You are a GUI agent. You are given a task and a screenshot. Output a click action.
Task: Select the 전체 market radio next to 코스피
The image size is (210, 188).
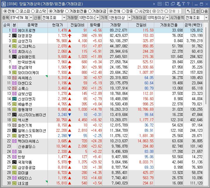click(x=5, y=11)
